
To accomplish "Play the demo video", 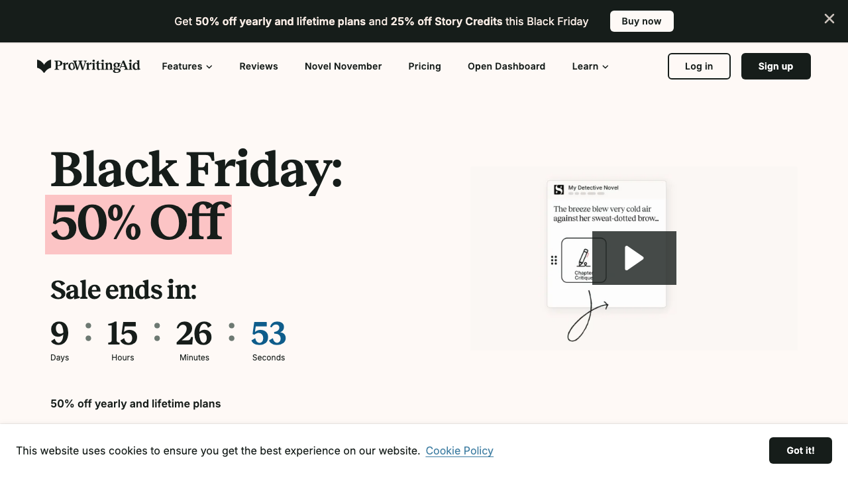I will (x=634, y=258).
